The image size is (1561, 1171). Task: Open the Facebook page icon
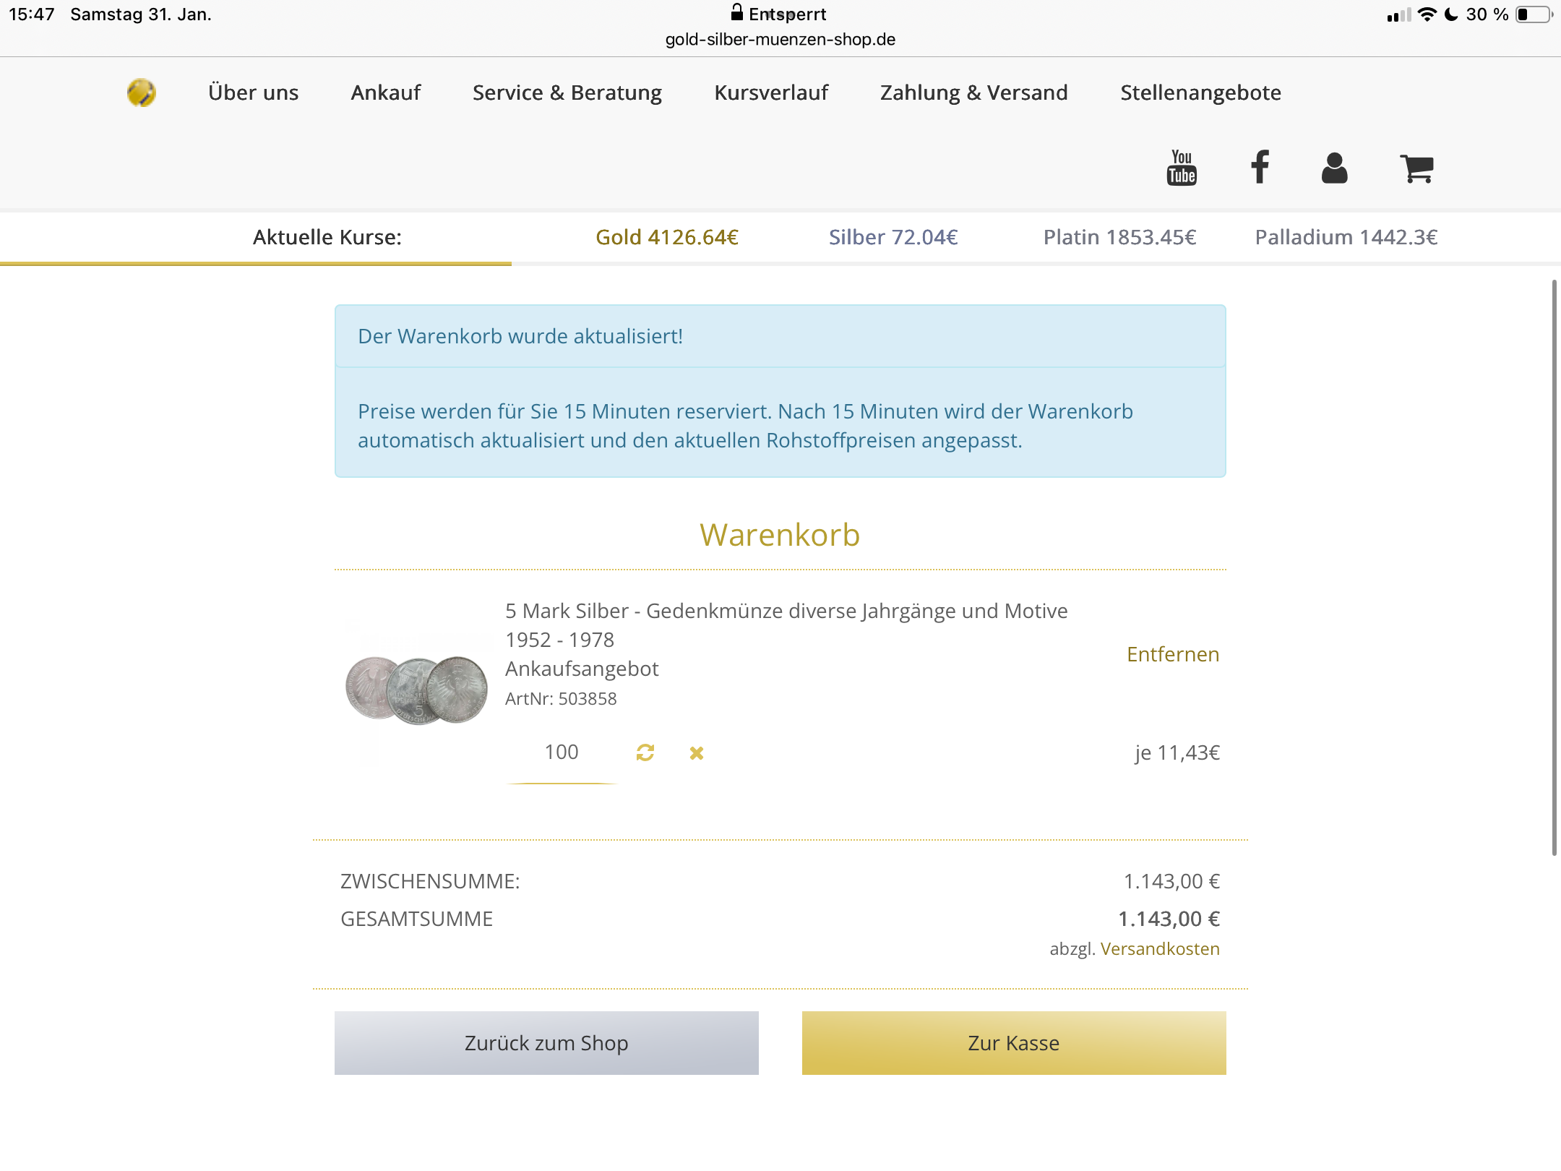(x=1260, y=168)
